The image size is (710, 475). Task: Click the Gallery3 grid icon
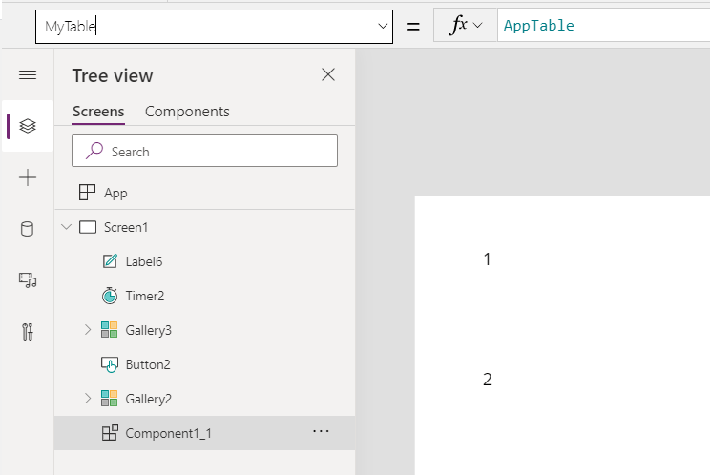[110, 330]
